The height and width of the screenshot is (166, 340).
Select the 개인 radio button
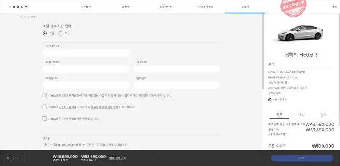45,34
